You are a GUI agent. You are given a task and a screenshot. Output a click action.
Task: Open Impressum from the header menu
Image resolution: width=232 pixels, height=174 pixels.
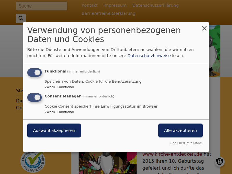(x=115, y=5)
